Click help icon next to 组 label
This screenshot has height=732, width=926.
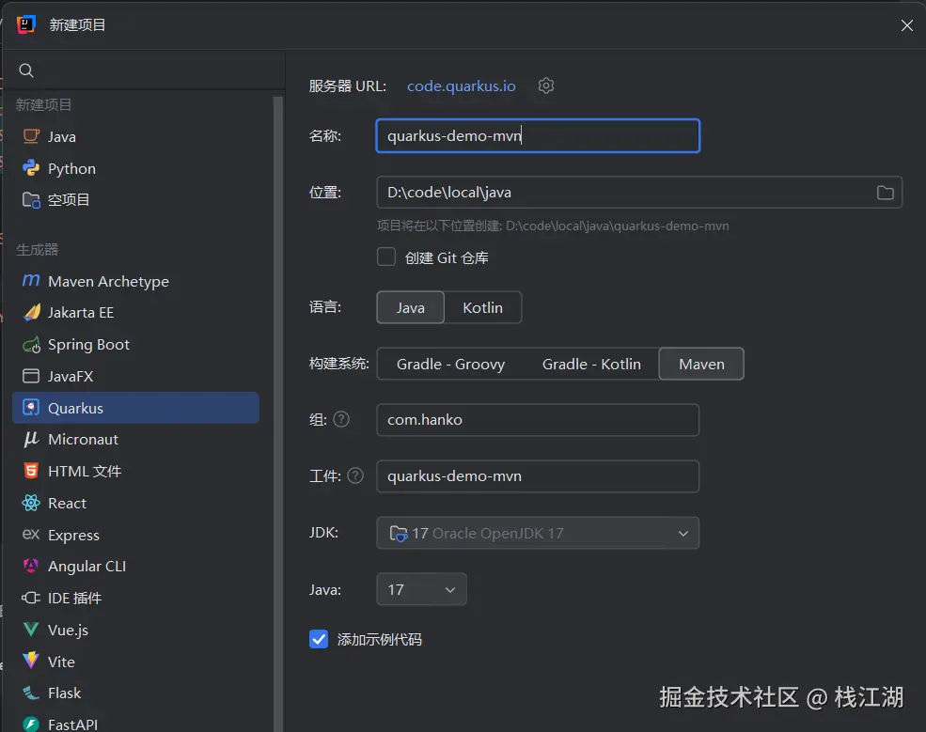coord(341,419)
